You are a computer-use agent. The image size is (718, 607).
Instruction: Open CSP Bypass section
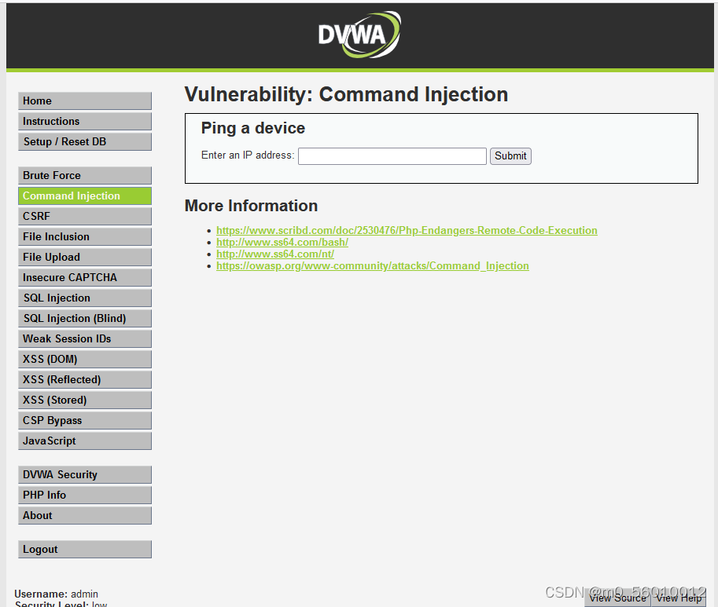(x=85, y=421)
